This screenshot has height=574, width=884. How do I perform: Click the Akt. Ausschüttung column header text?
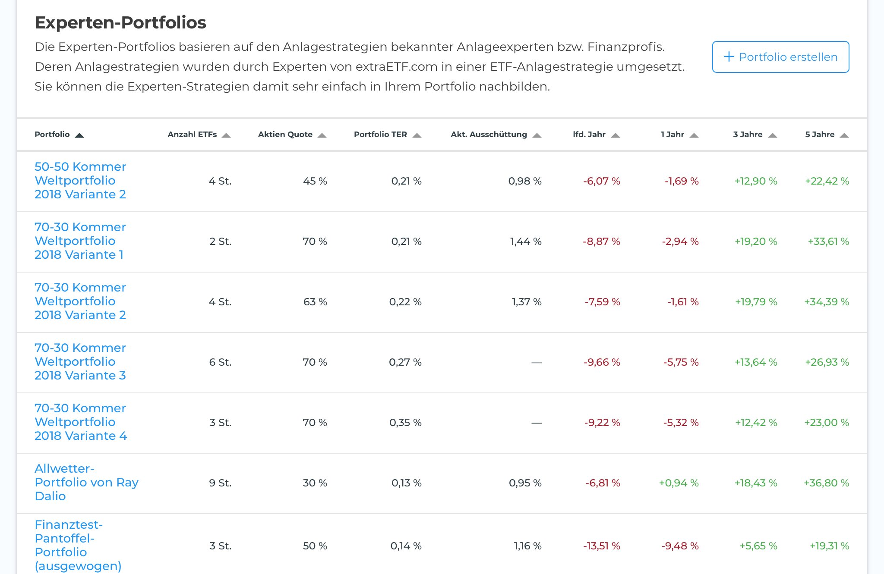click(489, 135)
